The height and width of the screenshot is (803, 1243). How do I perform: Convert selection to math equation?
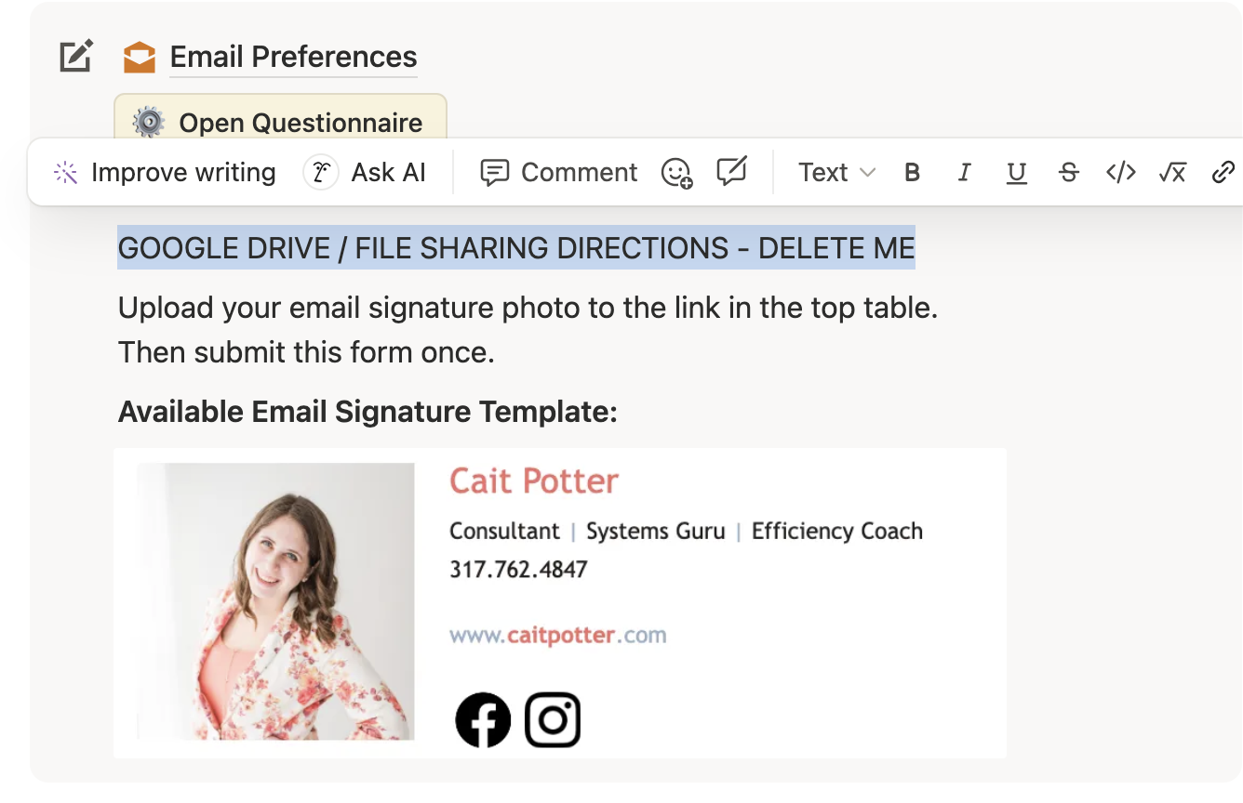[x=1172, y=173]
